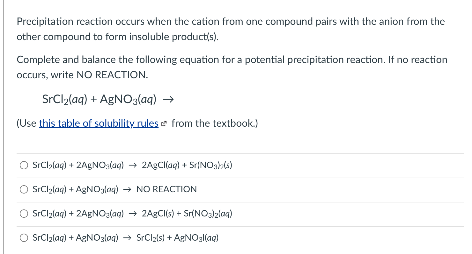Click the third answer option text
This screenshot has height=254, width=472.
(132, 214)
